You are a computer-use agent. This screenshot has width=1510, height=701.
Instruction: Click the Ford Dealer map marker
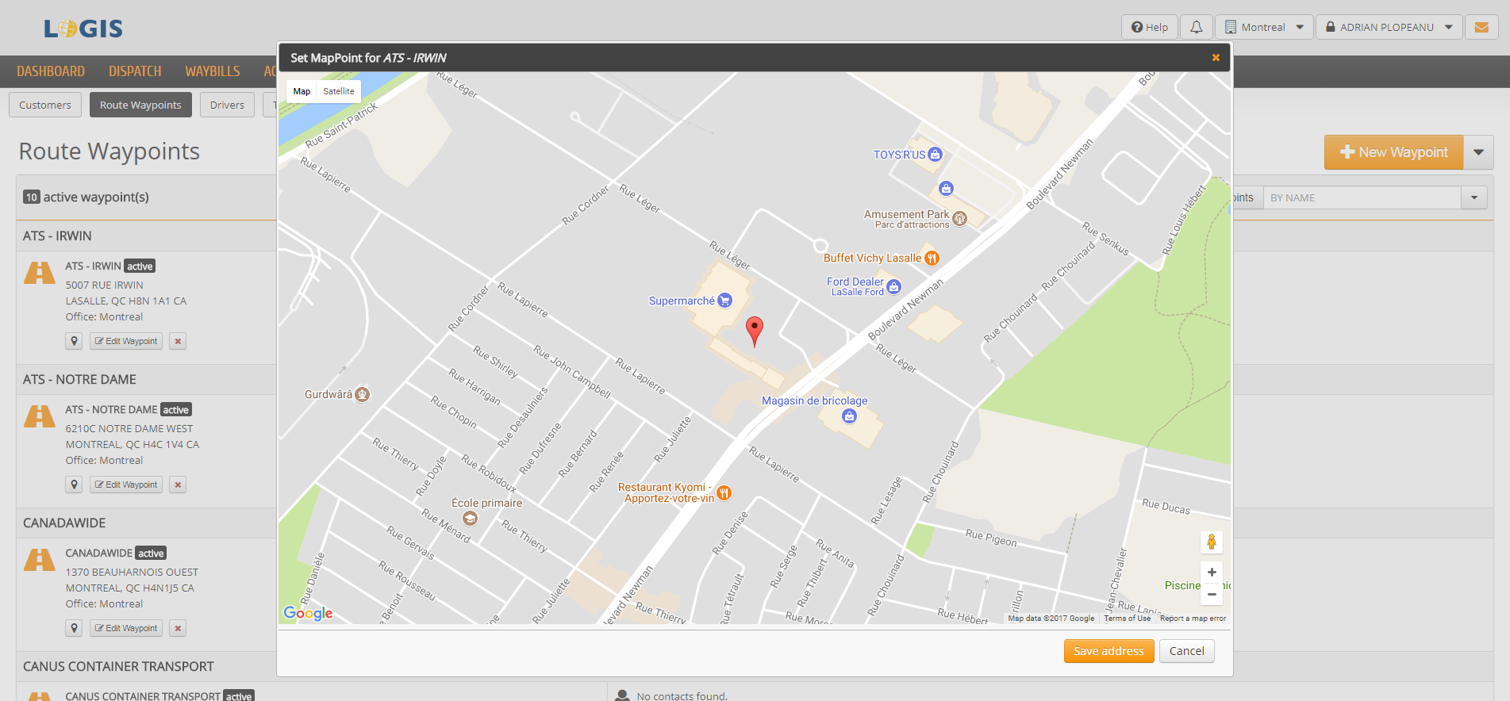894,286
